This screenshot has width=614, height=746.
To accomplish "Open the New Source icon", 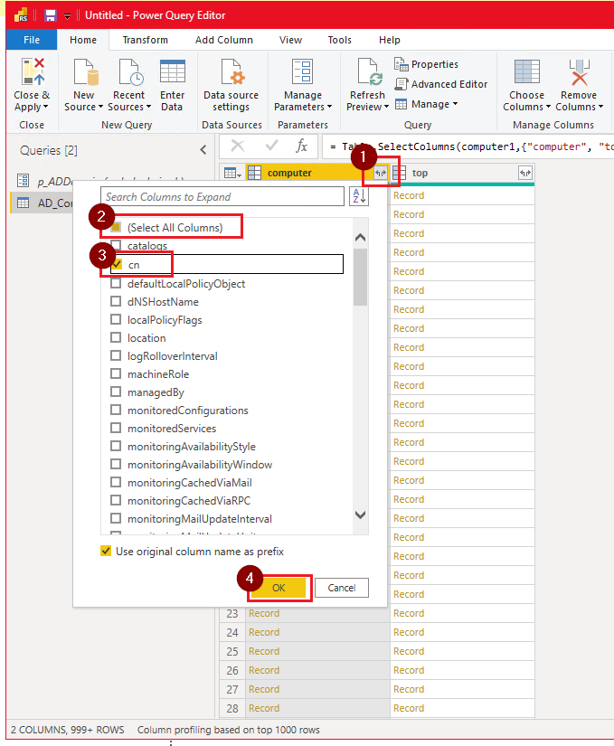I will click(86, 71).
